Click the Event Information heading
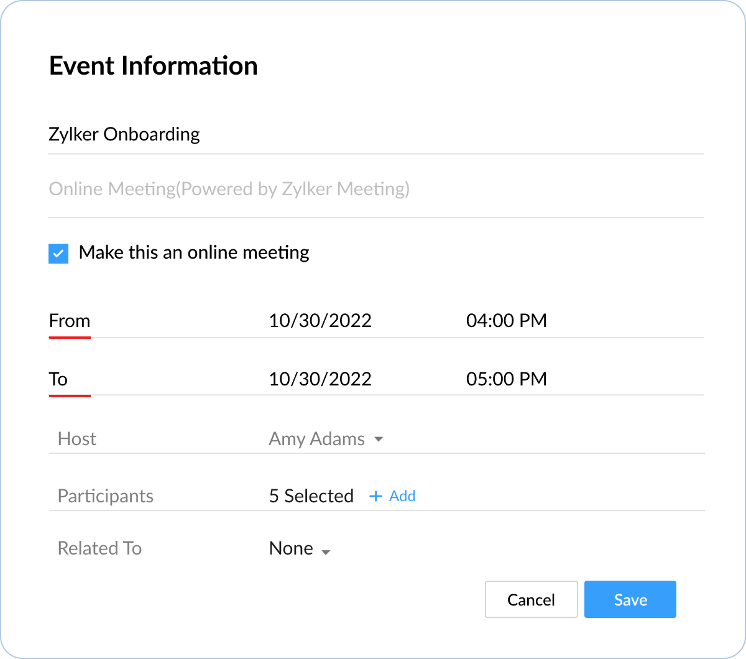Viewport: 746px width, 659px height. click(x=153, y=66)
